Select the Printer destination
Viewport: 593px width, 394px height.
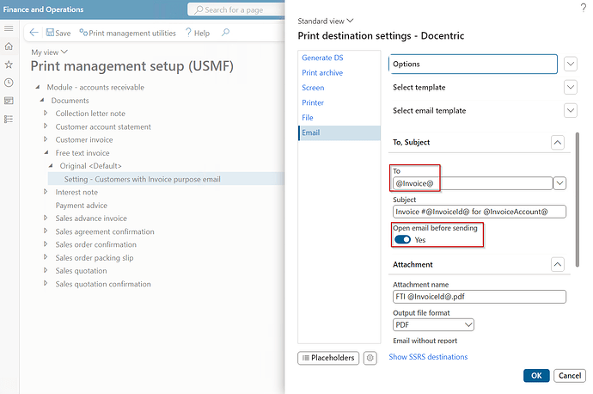point(313,102)
